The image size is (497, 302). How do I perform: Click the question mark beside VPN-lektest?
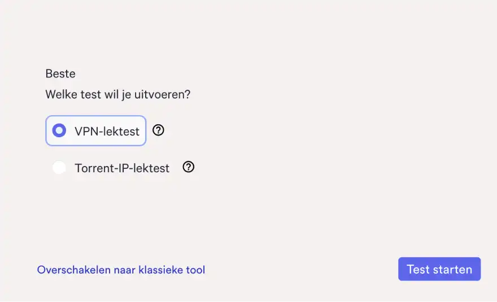point(159,130)
